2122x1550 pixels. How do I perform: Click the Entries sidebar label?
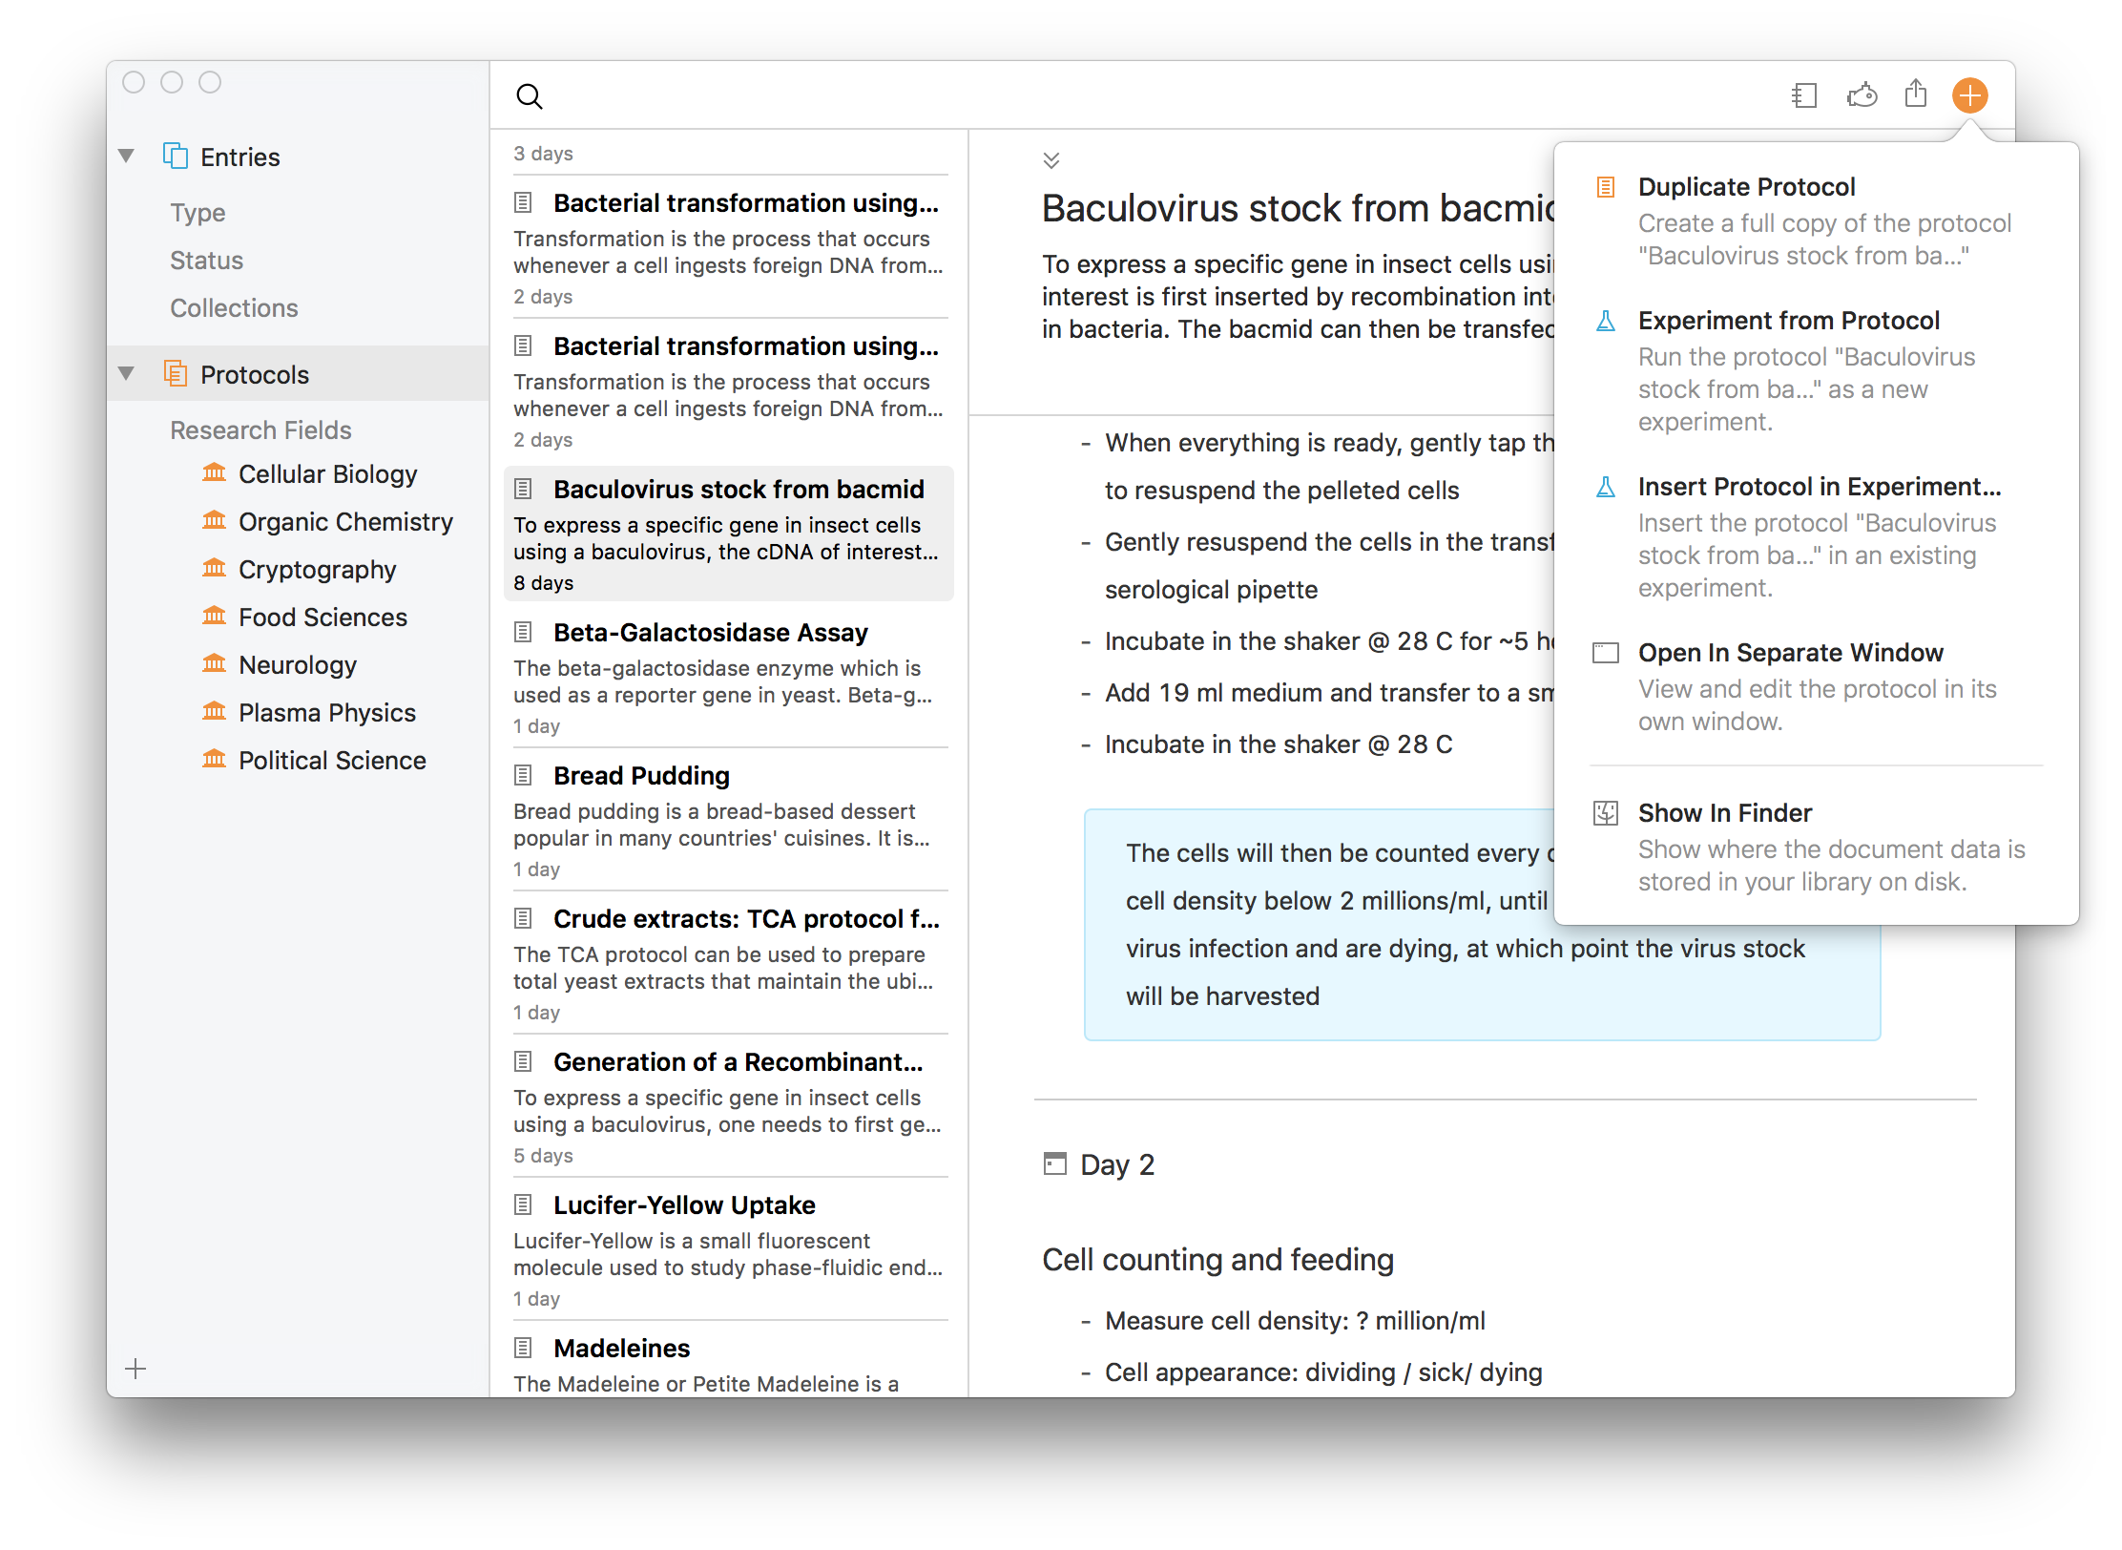click(x=239, y=157)
